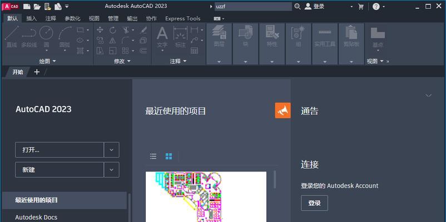The height and width of the screenshot is (222, 446).
Task: Select the Erase tool in Modify panel
Action: (x=143, y=30)
